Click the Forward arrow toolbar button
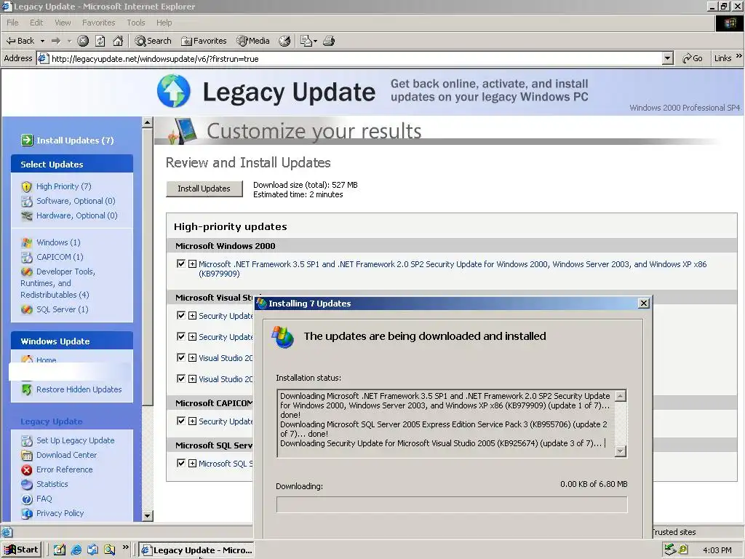 pos(56,41)
